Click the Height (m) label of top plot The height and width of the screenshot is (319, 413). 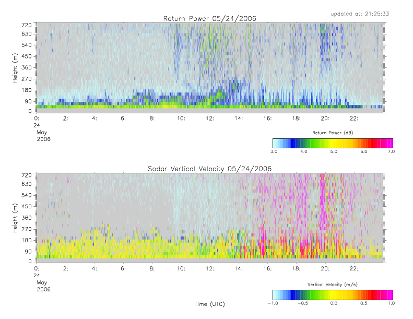click(15, 68)
